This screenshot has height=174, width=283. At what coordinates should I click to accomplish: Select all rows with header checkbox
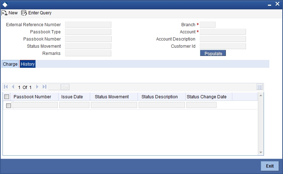pos(7,97)
